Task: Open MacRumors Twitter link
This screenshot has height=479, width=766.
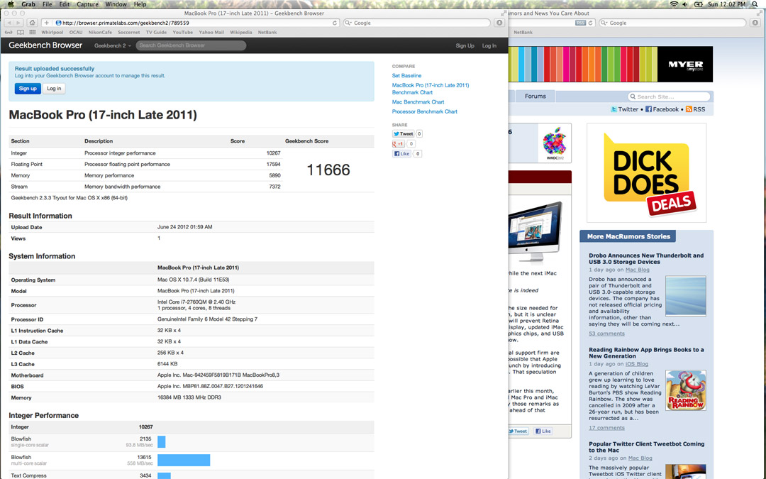Action: point(624,109)
